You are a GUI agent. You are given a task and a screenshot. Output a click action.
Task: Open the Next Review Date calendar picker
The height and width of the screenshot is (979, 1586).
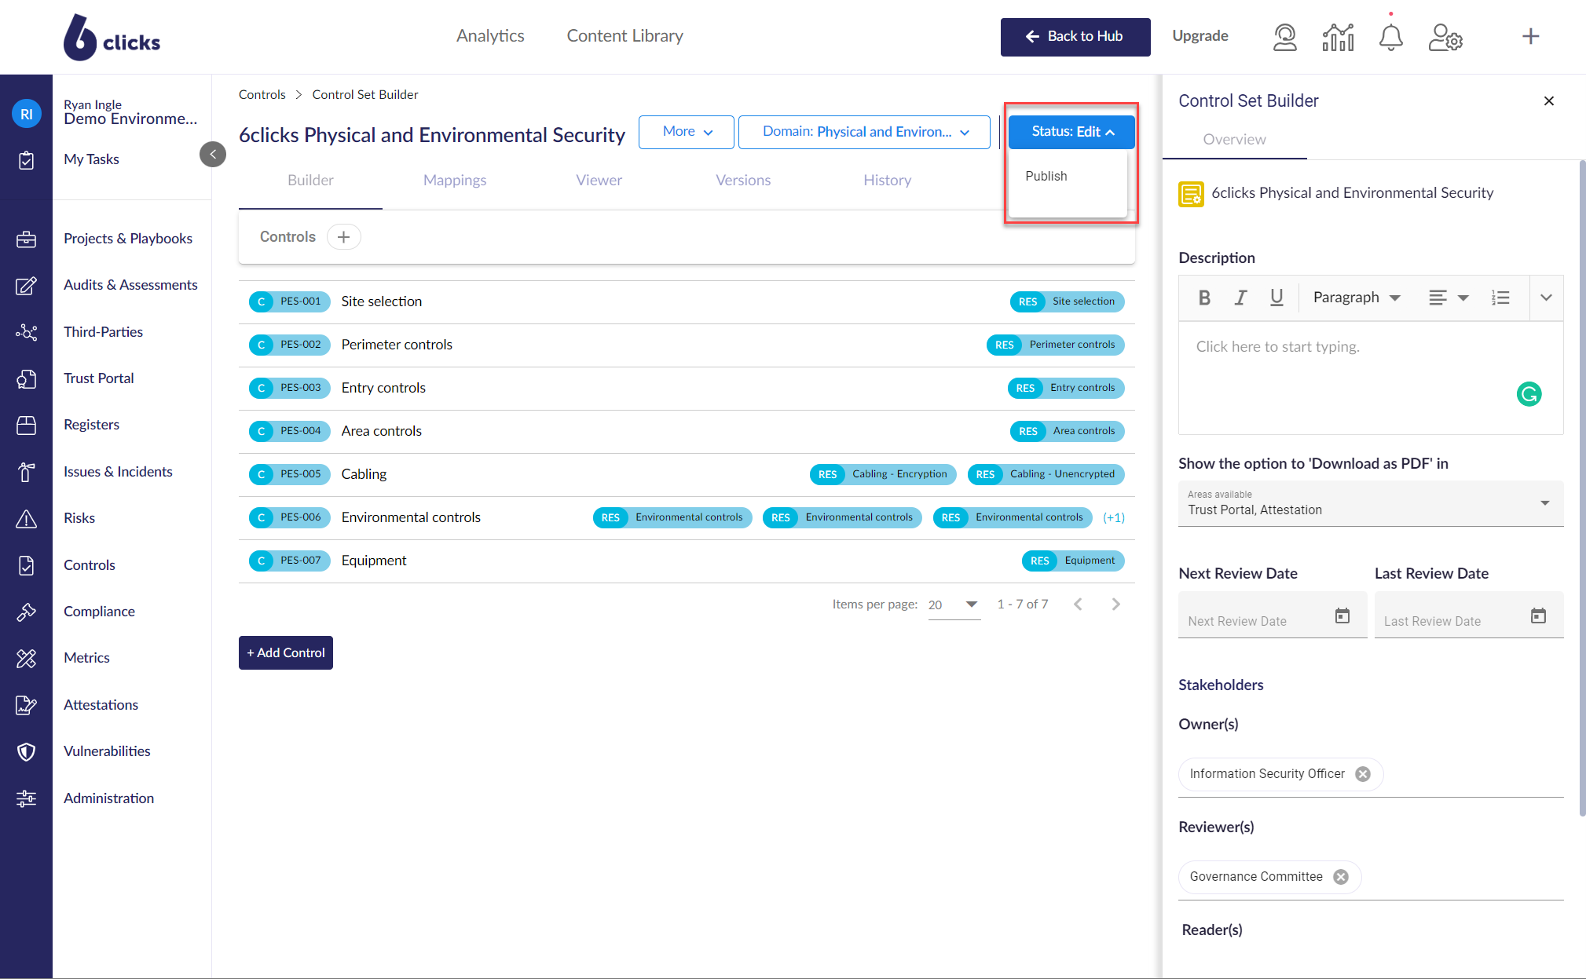click(x=1342, y=616)
